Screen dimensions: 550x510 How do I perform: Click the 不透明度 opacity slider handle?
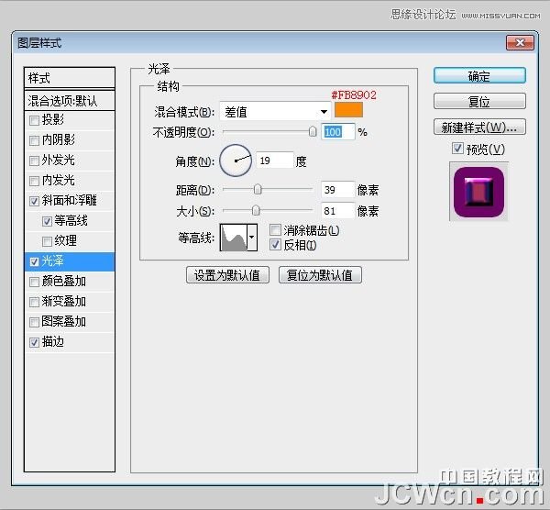(313, 131)
